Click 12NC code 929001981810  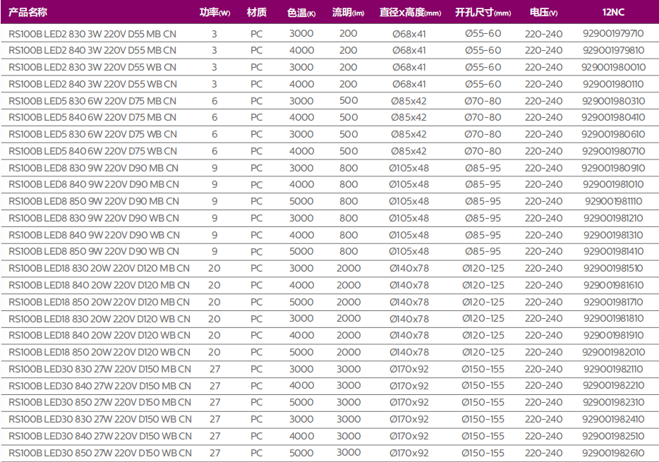613,319
